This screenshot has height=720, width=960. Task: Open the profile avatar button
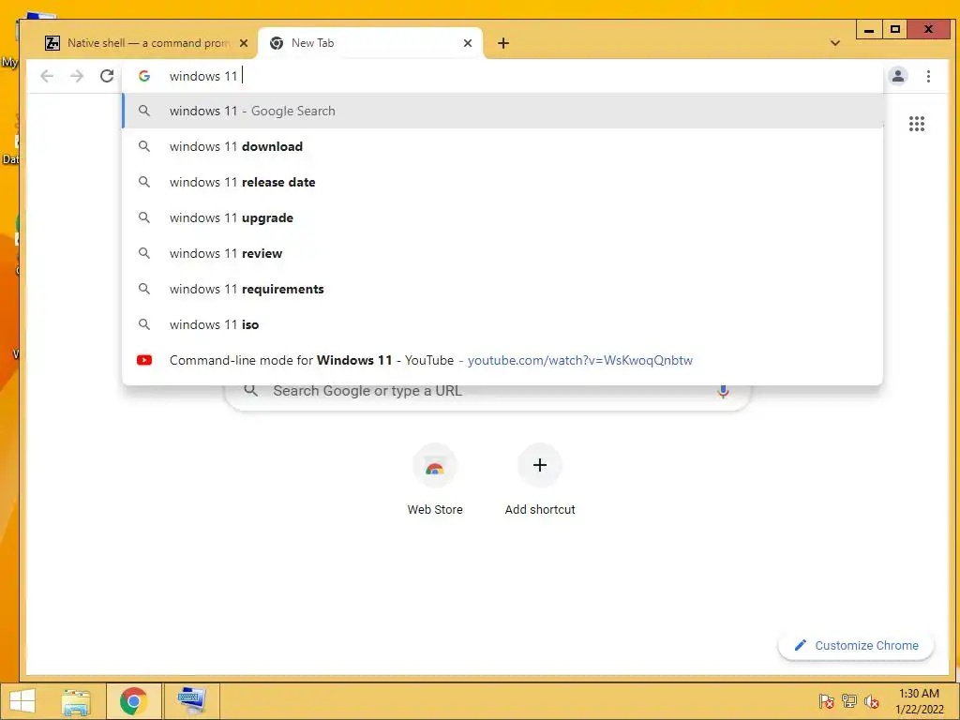[897, 76]
